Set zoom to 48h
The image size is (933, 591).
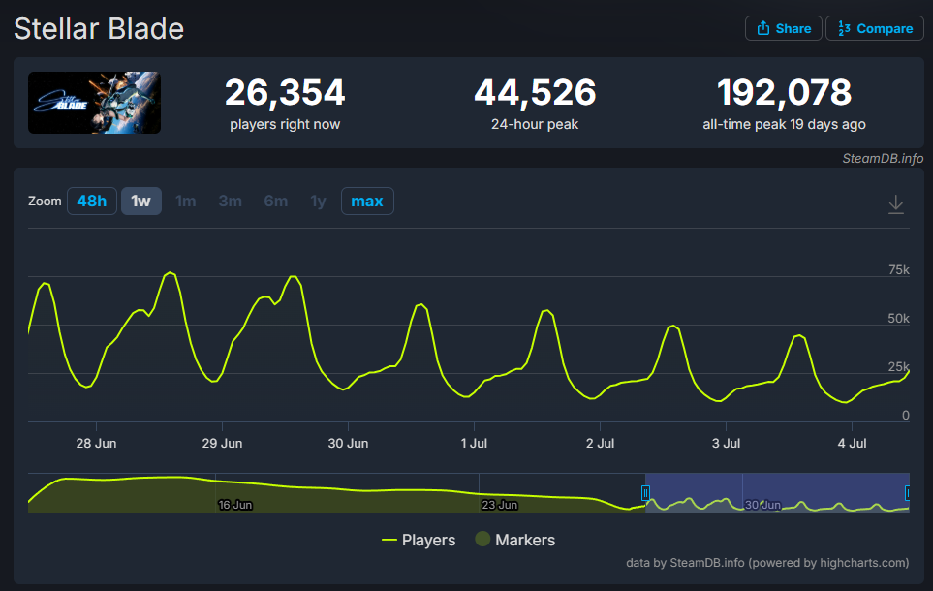(x=92, y=202)
